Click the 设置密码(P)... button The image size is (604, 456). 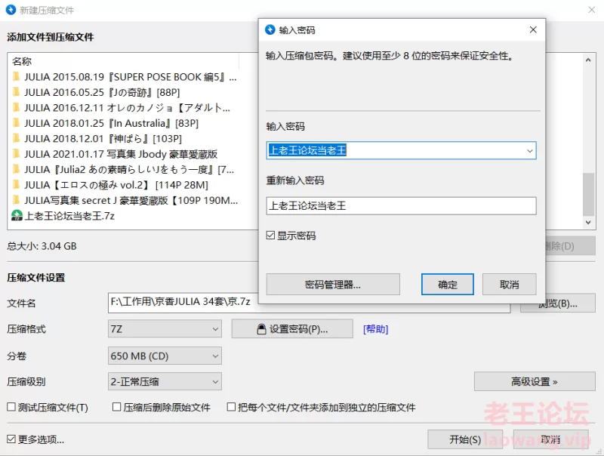292,329
